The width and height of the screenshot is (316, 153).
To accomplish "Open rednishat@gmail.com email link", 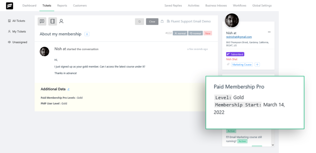I will coord(239,37).
